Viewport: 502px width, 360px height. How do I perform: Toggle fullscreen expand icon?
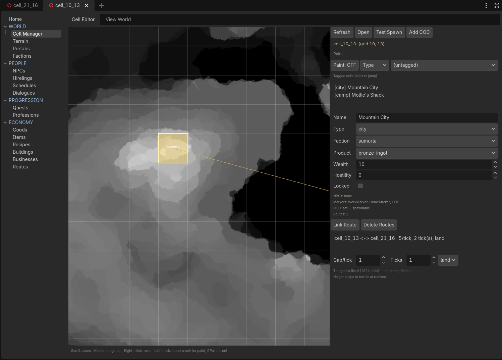point(497,5)
